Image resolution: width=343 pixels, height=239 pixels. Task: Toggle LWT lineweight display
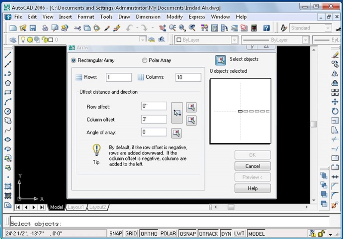[239, 234]
